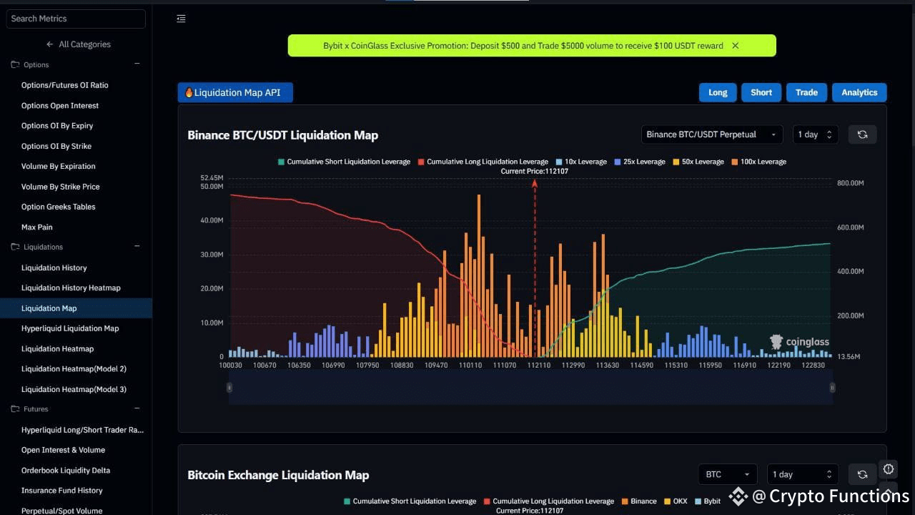Toggle OKX legend in Exchange map

pos(676,501)
